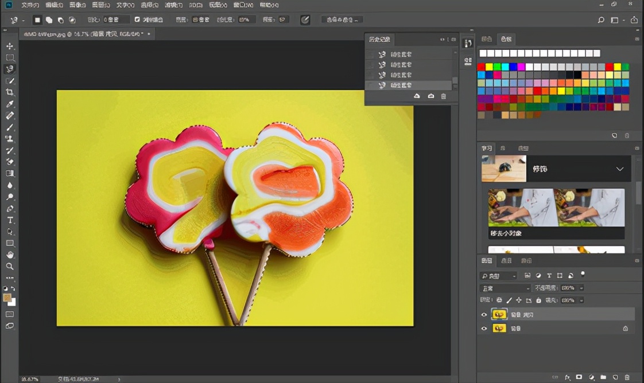Toggle lock transparent pixels

click(499, 300)
